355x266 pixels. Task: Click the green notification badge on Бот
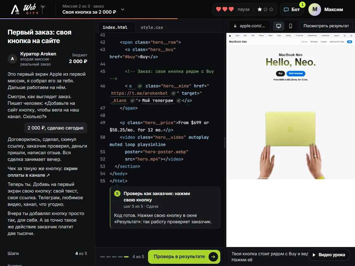pyautogui.click(x=302, y=4)
